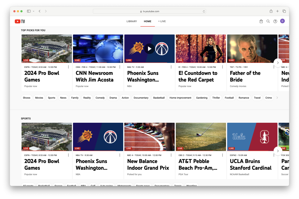Click the tv.youtube.com address bar

[149, 11]
